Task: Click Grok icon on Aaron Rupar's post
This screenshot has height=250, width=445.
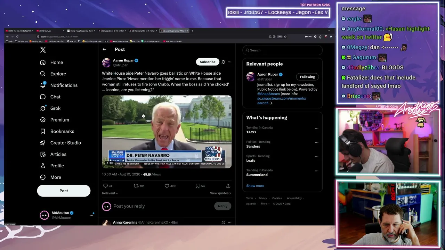Action: click(x=224, y=62)
